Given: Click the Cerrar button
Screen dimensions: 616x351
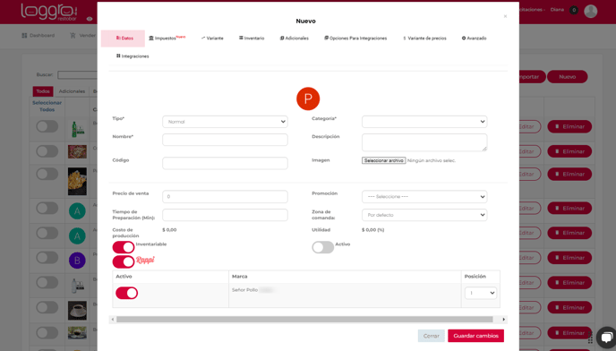Looking at the screenshot, I should (432, 336).
